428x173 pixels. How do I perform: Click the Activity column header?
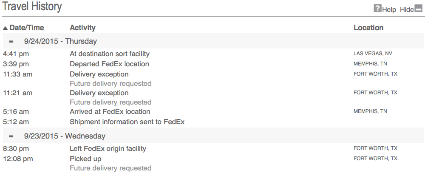[82, 28]
